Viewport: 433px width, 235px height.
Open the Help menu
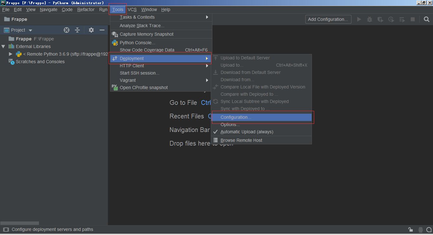click(x=165, y=9)
